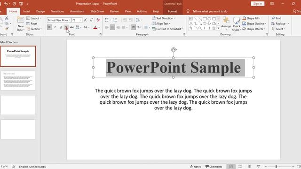Select the star shape in gallery

214,28
